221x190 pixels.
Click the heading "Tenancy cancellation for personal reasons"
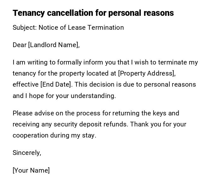point(93,13)
